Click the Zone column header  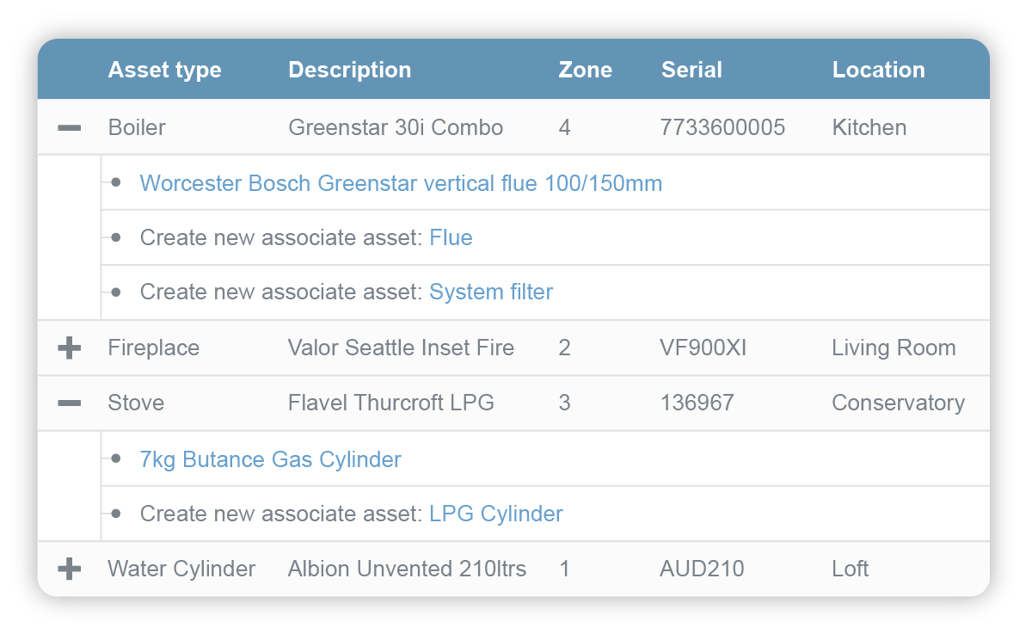[x=585, y=70]
